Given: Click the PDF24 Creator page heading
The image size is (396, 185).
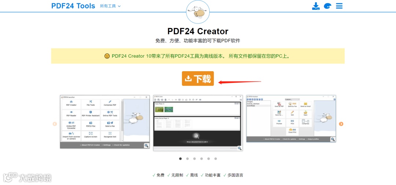Looking at the screenshot, I should 198,31.
